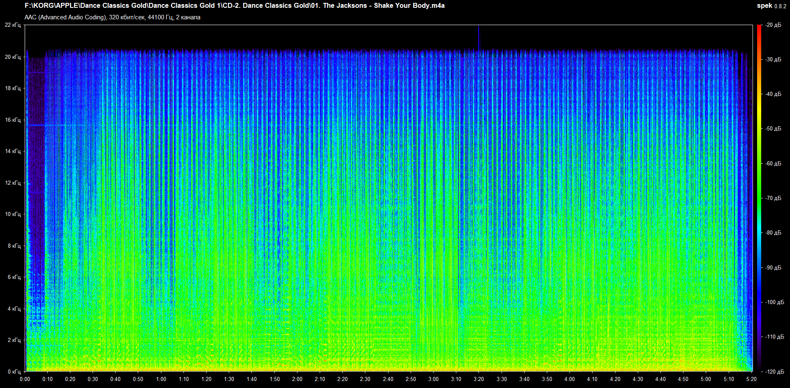Click the 10 кГц frequency axis label
790x388 pixels.
(x=13, y=214)
